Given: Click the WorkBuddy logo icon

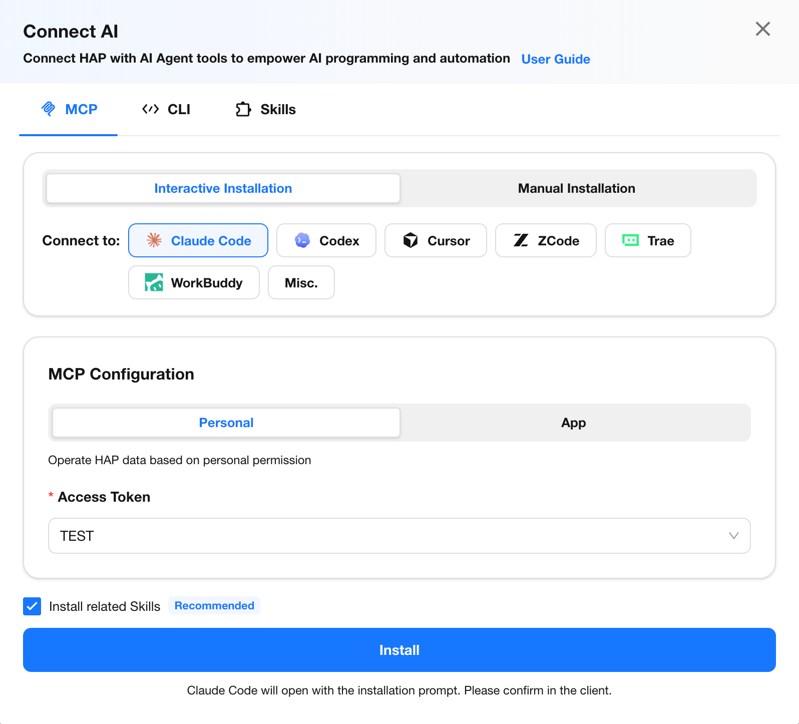Looking at the screenshot, I should [154, 282].
